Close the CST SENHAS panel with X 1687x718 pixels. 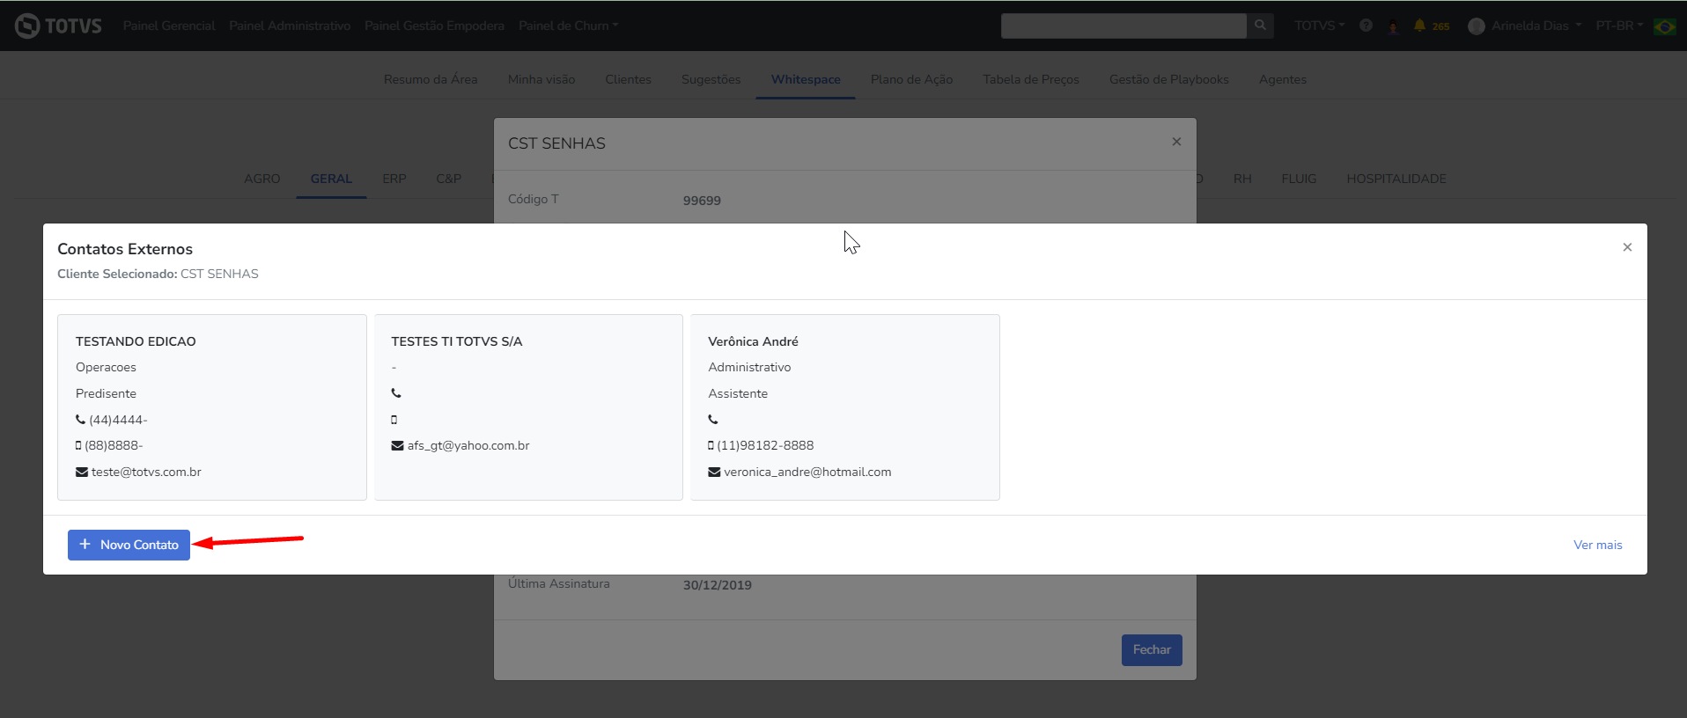(x=1176, y=142)
